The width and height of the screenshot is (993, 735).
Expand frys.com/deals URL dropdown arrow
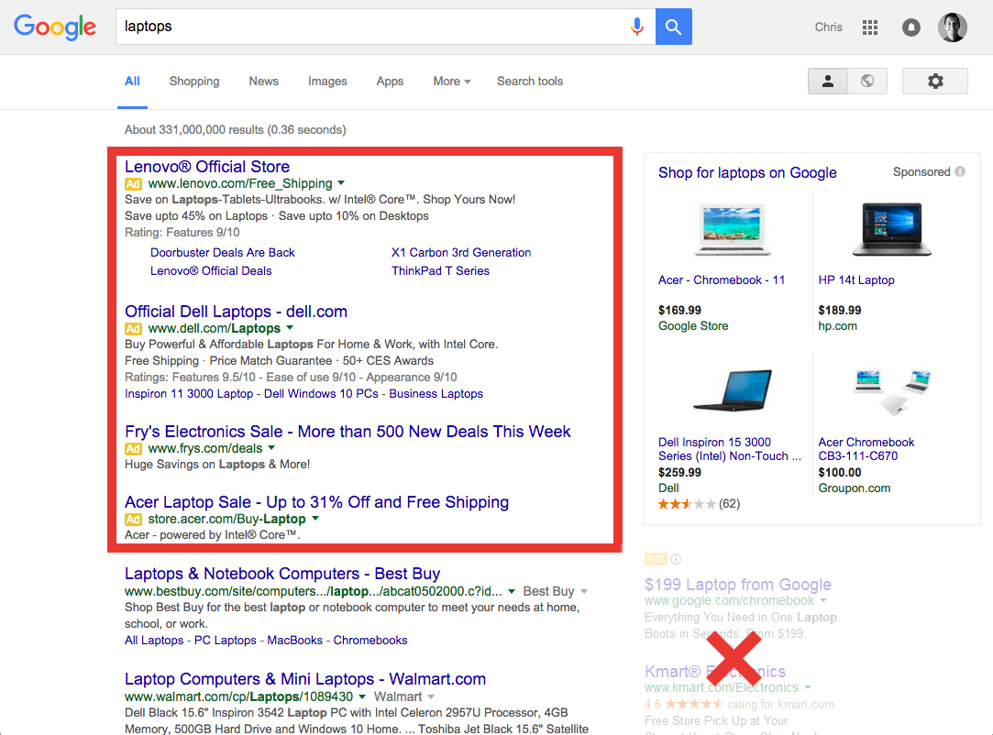[271, 447]
